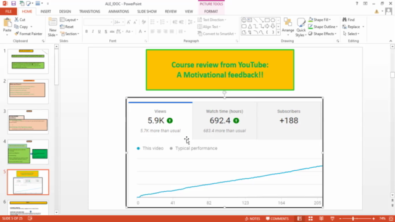Screen dimensions: 395x222
Task: Toggle Center paragraph alignment
Action: 159,31
